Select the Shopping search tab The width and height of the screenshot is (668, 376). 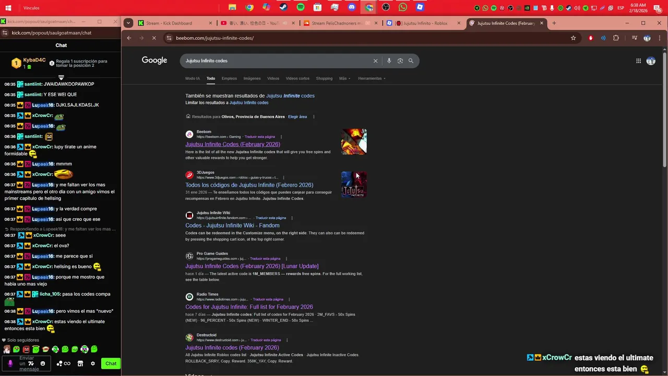[324, 78]
